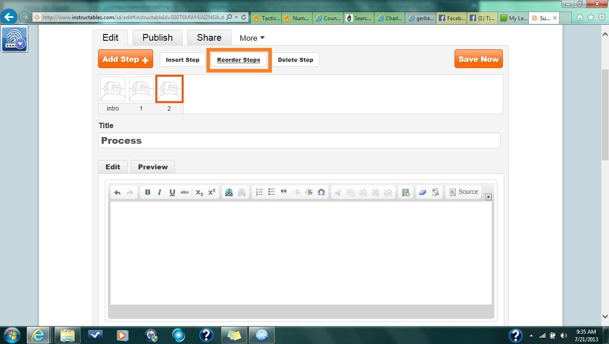Save the instructable with Save Now
609x344 pixels.
[x=478, y=59]
